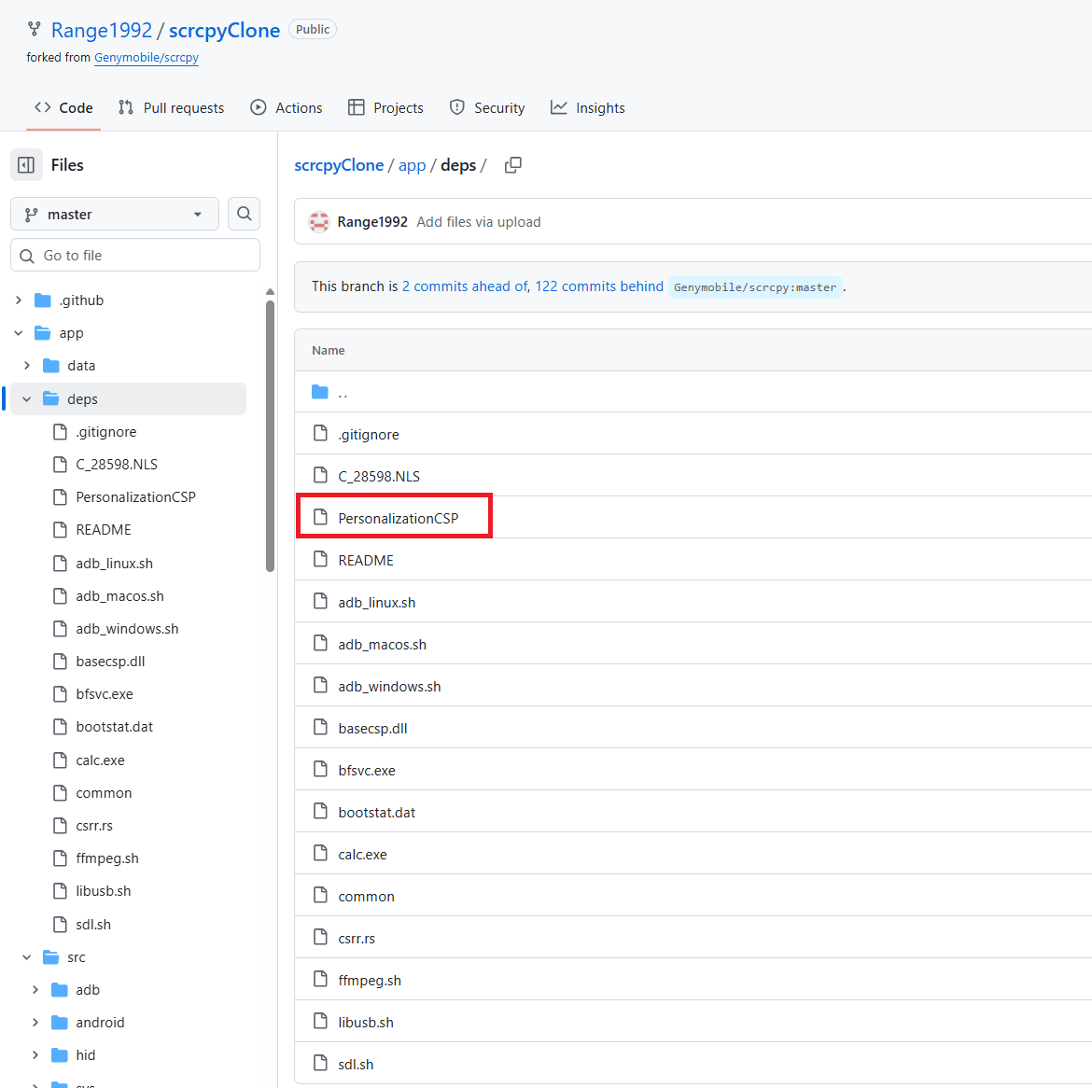Click the search magnifier button beside branch selector
Screen dimensions: 1092x1088
tap(244, 214)
